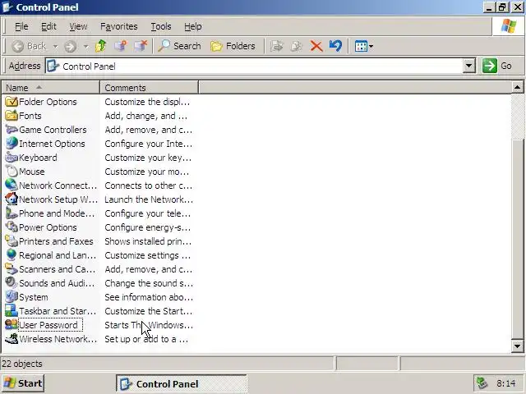Click the Back button
This screenshot has width=526, height=394.
(30, 46)
